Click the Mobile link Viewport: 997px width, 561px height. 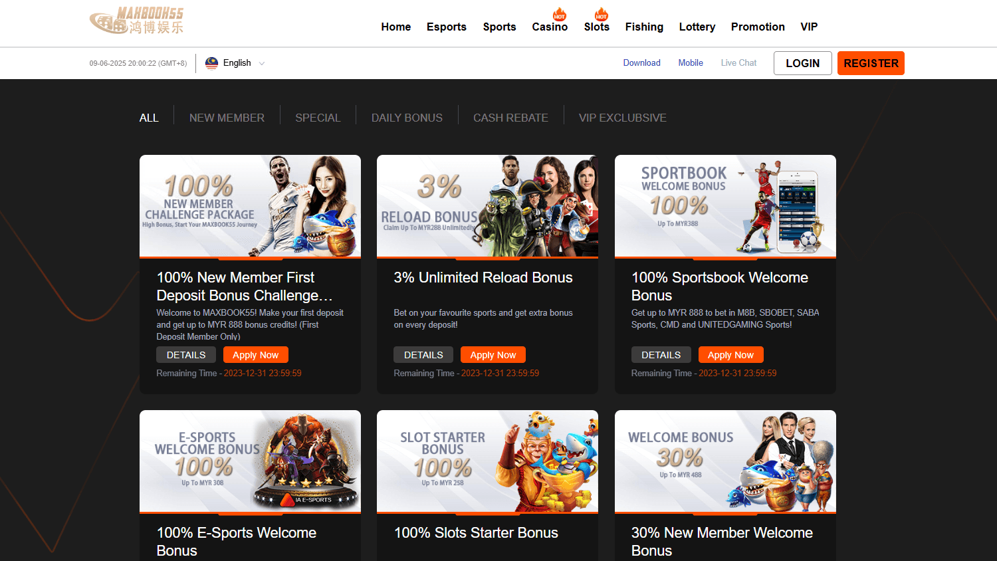coord(691,62)
